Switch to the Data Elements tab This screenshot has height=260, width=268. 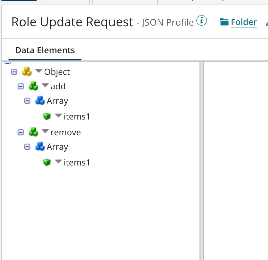(45, 50)
